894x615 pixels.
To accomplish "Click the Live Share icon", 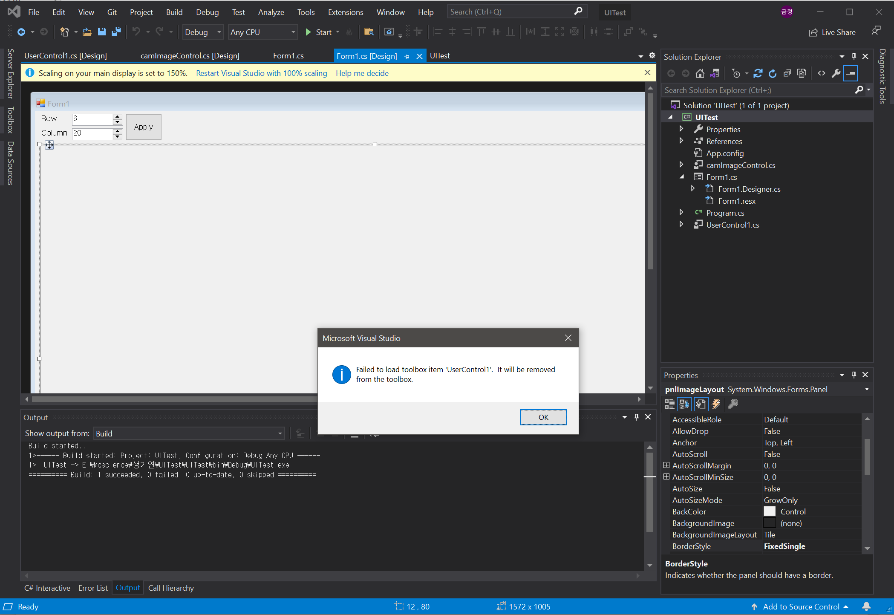I will 813,32.
